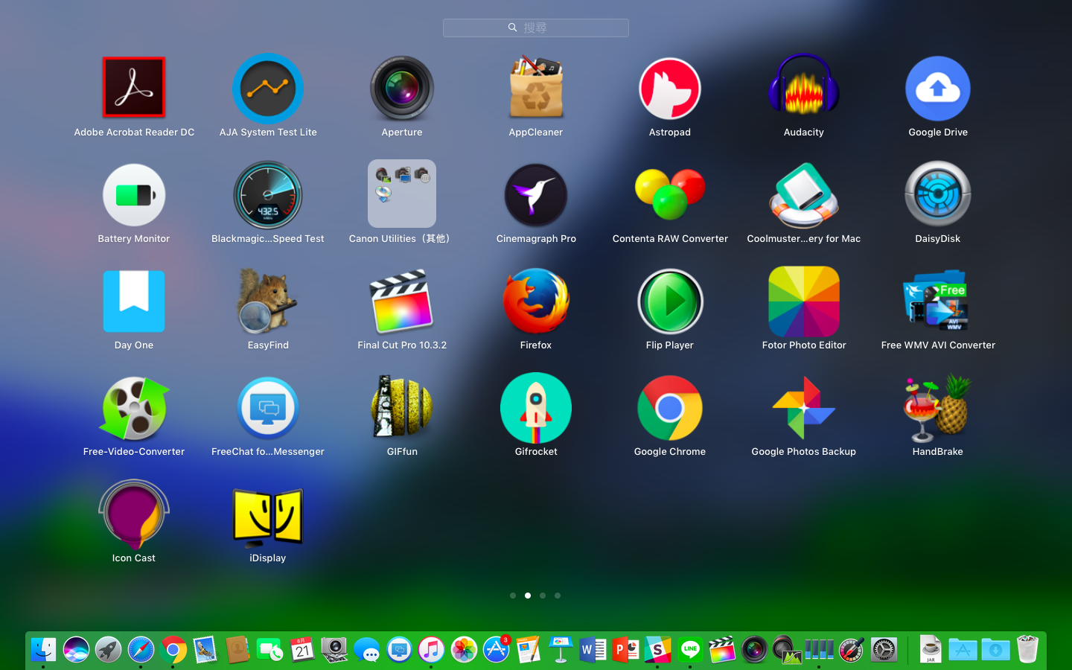Open the Trash in the Dock
This screenshot has height=670, width=1072.
(1027, 650)
